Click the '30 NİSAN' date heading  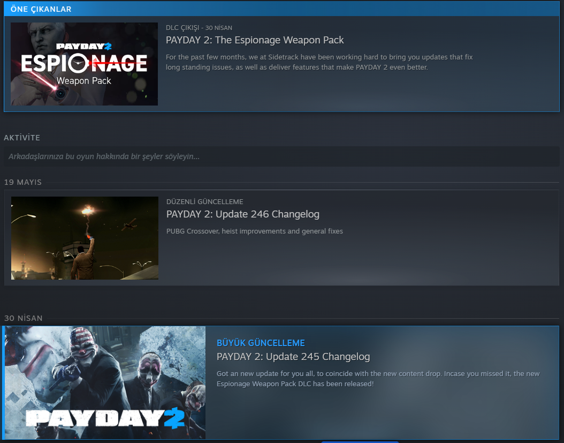tap(24, 318)
